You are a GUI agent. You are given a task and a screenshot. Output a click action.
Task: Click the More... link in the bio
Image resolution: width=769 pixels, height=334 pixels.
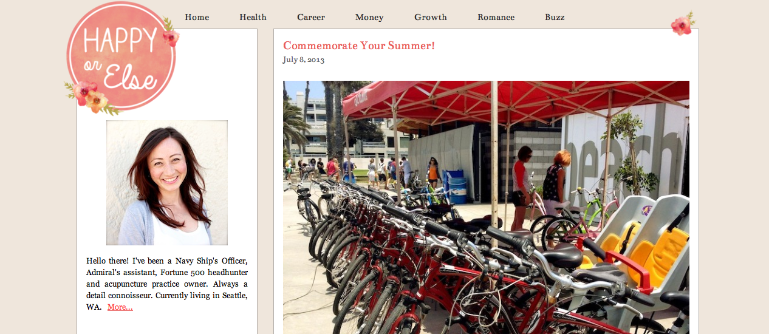coord(120,307)
